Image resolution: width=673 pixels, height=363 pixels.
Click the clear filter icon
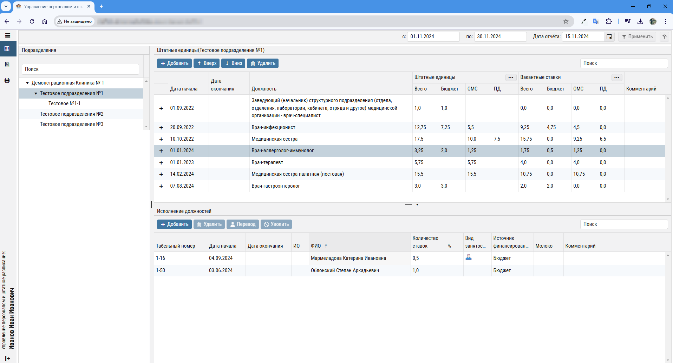tap(664, 36)
